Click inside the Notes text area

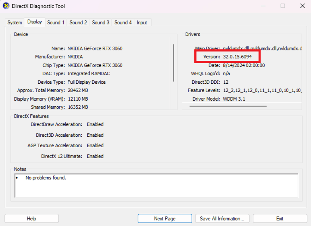155,185
